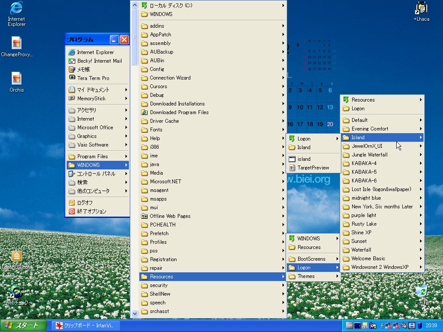Image resolution: width=443 pixels, height=332 pixels.
Task: Open Resources entry atop Logon submenu
Action: pyautogui.click(x=382, y=100)
